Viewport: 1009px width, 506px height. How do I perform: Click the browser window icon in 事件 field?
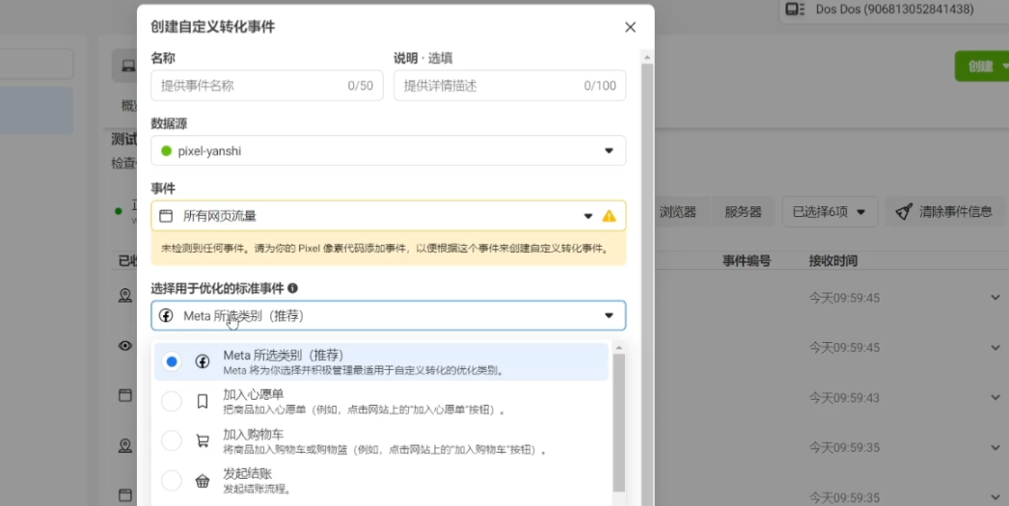pos(166,216)
